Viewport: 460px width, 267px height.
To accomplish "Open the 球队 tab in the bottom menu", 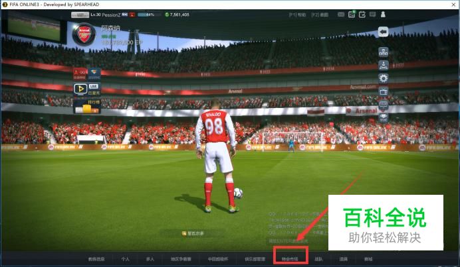I will click(x=318, y=259).
